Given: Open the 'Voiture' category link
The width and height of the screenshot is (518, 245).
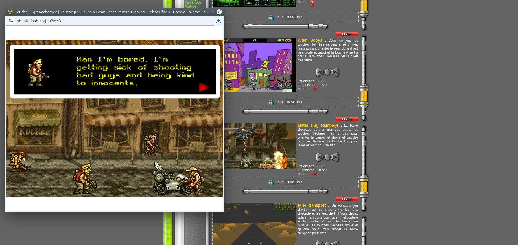Looking at the screenshot, I should point(191,6).
